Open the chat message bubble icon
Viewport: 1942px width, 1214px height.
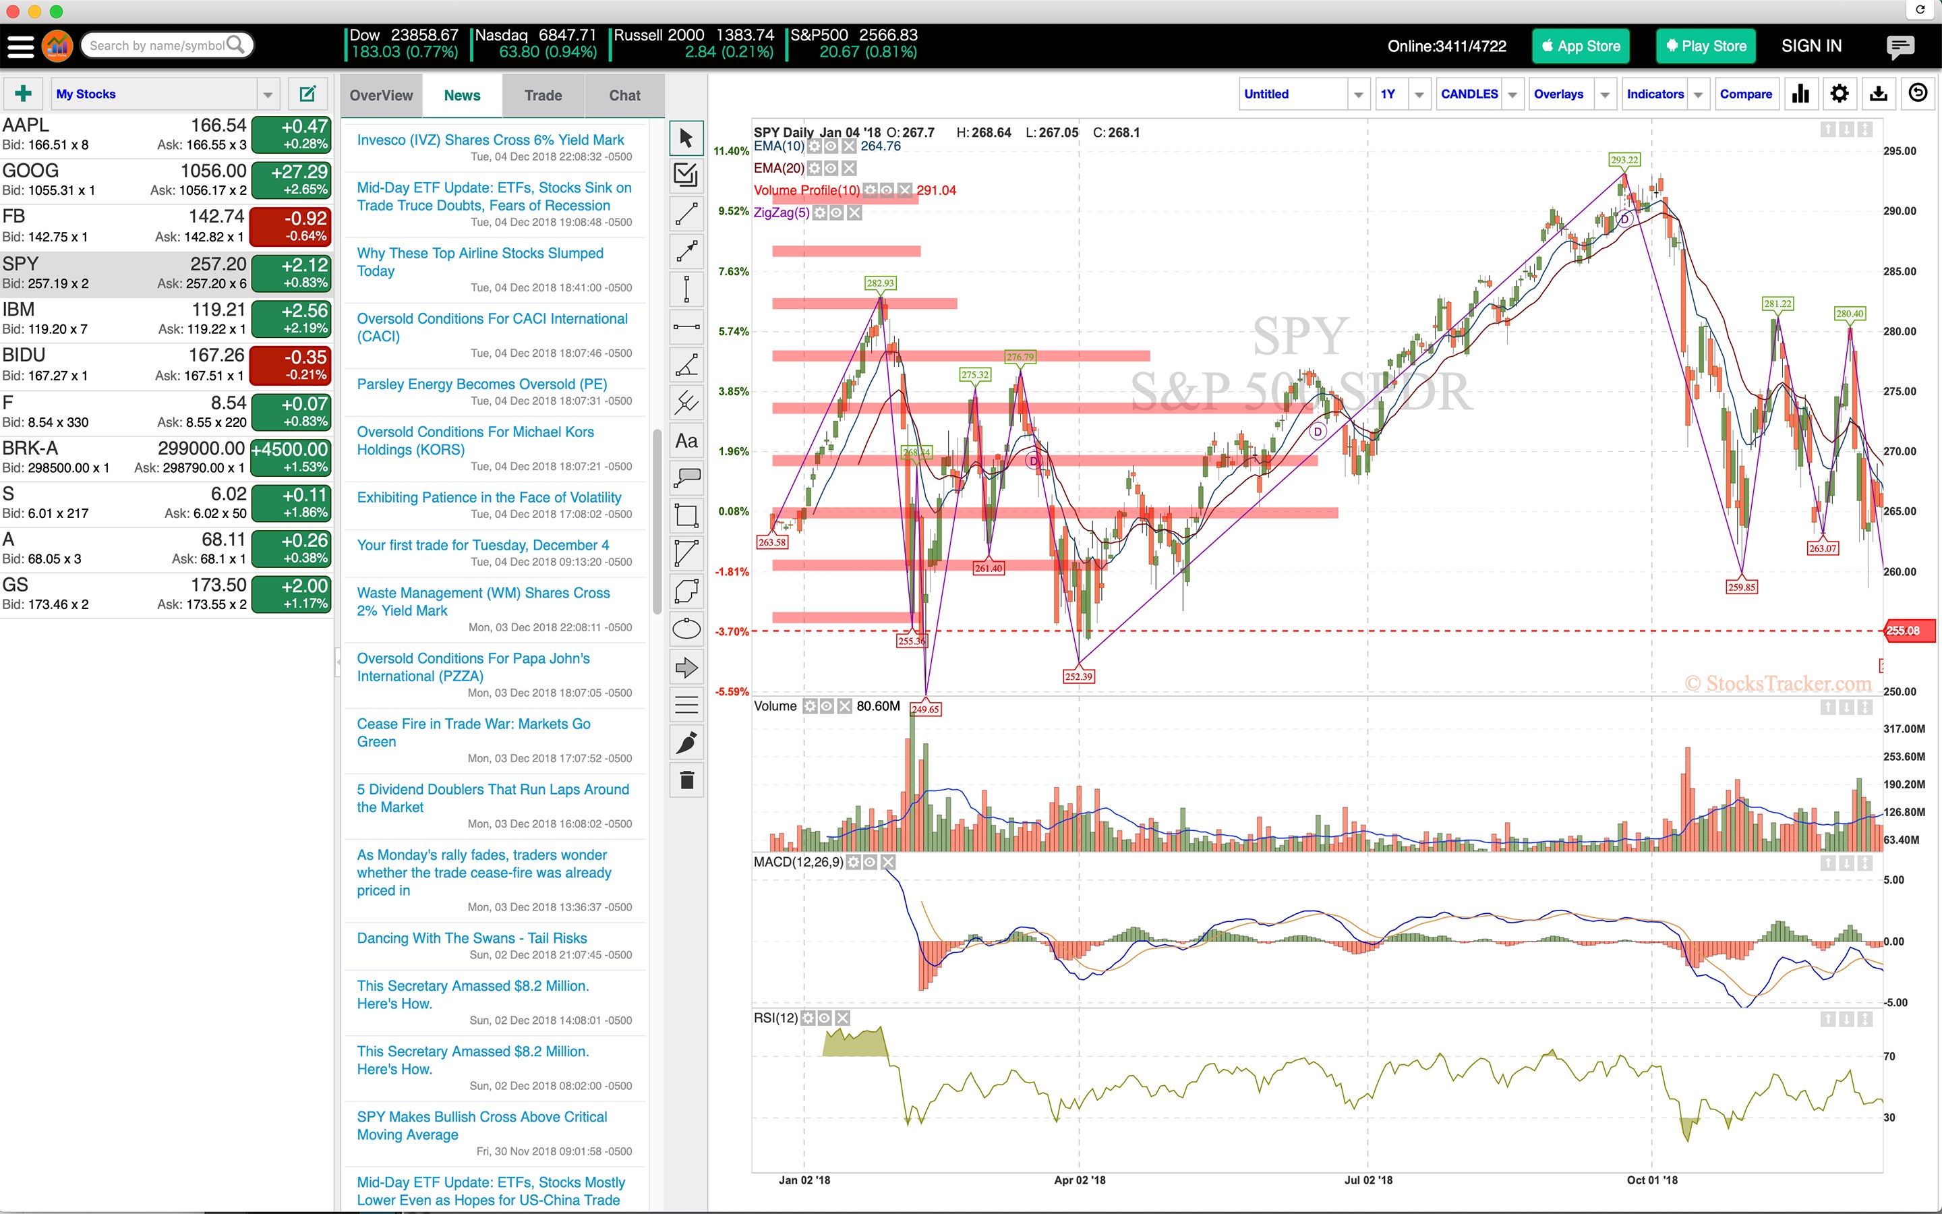1900,47
